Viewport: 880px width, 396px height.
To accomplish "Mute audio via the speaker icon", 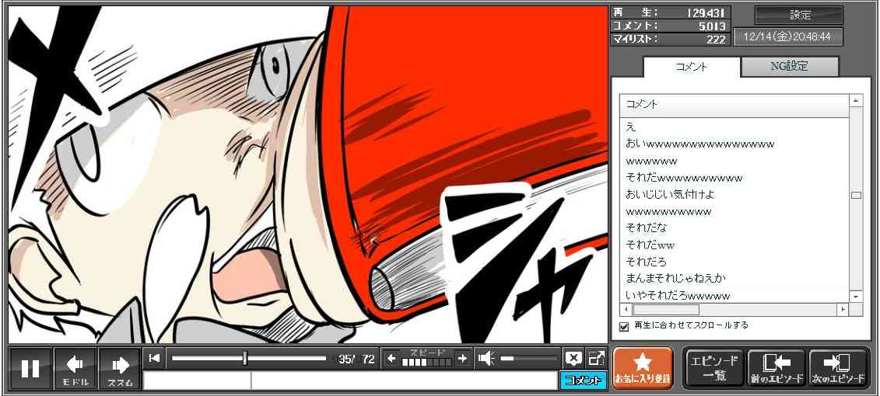I will (x=486, y=358).
